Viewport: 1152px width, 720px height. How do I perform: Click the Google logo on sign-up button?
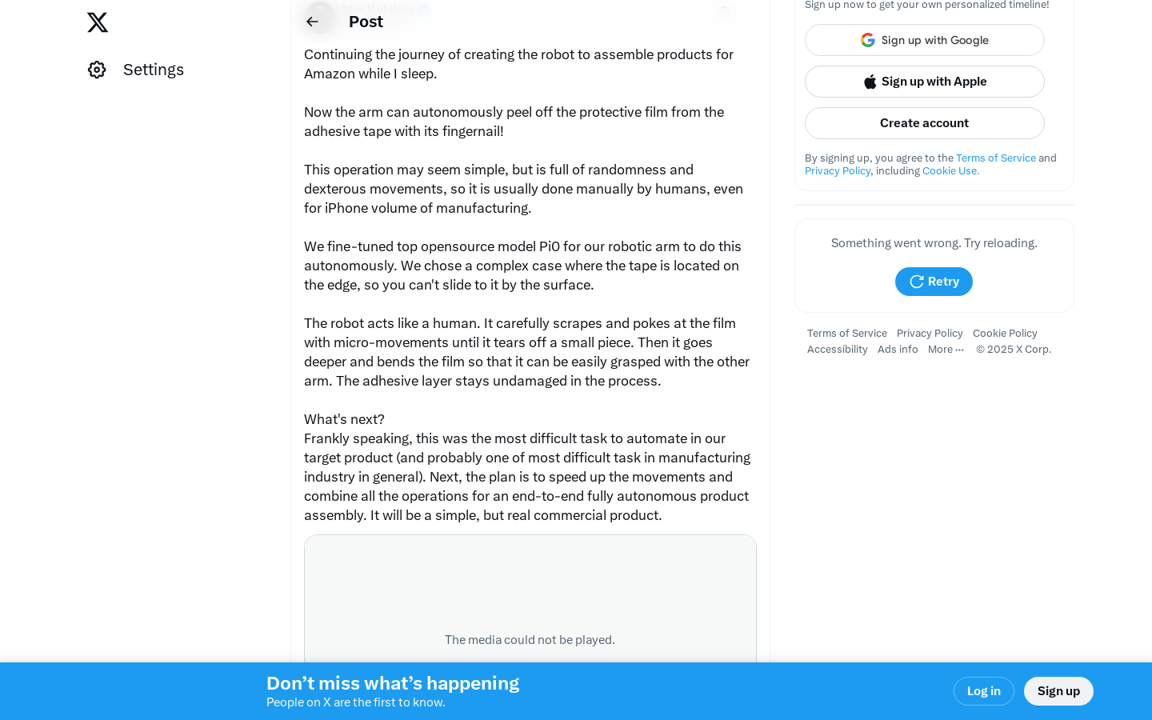click(868, 40)
